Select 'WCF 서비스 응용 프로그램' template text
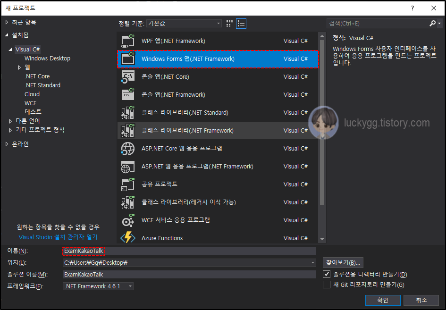Screen dimensions: 446x310 click(x=176, y=220)
